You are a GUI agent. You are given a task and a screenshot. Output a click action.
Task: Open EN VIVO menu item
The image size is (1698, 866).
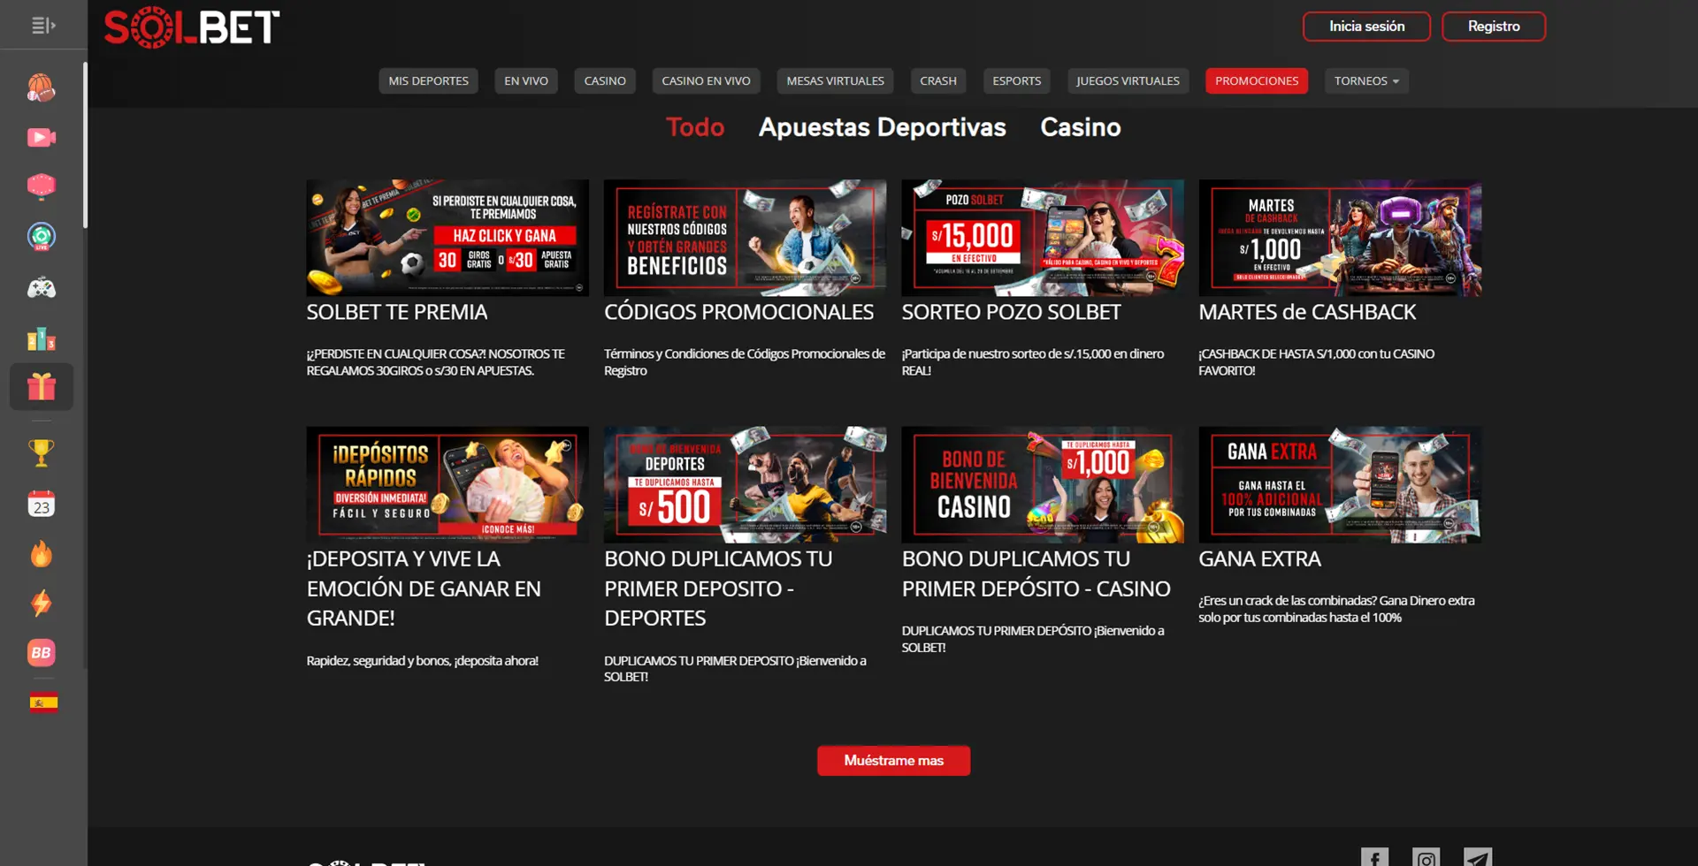(x=526, y=80)
